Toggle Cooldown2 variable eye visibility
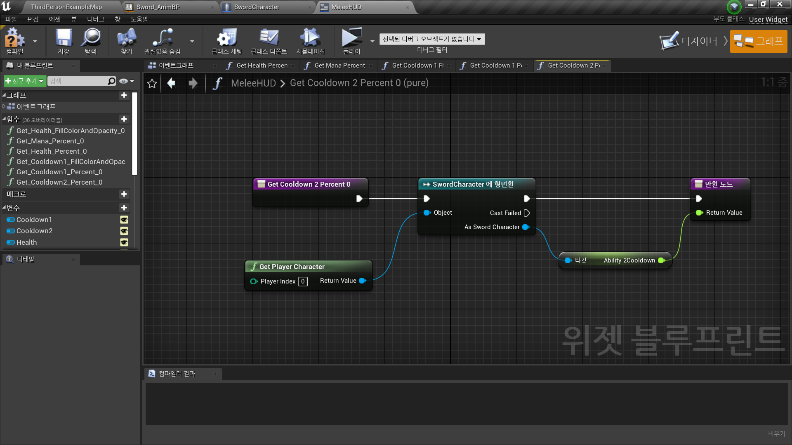Screen dimensions: 792x445 pos(124,231)
